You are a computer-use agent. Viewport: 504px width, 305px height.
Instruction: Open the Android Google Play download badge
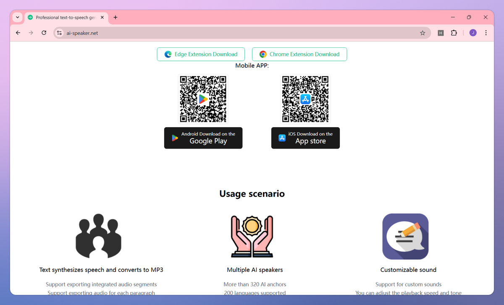(203, 138)
